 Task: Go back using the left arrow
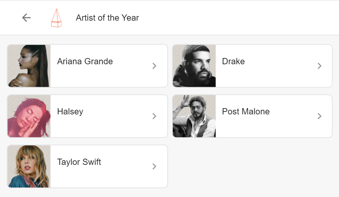tap(26, 18)
